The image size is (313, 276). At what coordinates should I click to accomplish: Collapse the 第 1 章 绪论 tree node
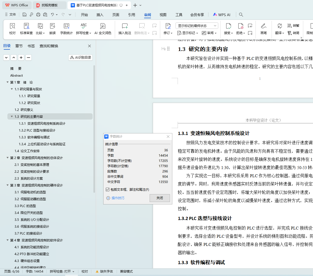tap(8, 82)
